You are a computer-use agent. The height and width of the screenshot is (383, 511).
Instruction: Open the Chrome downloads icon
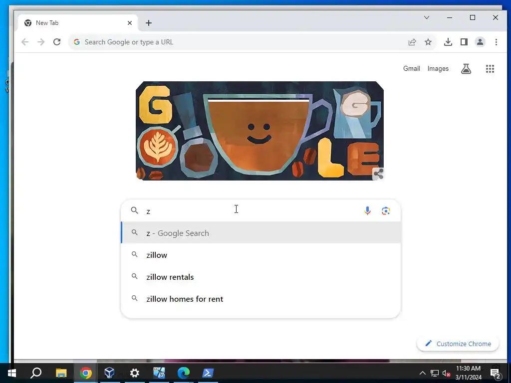point(448,42)
